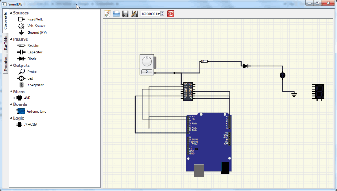Select the Arduino Uno board on canvas
Image resolution: width=337 pixels, height=191 pixels.
click(x=209, y=142)
